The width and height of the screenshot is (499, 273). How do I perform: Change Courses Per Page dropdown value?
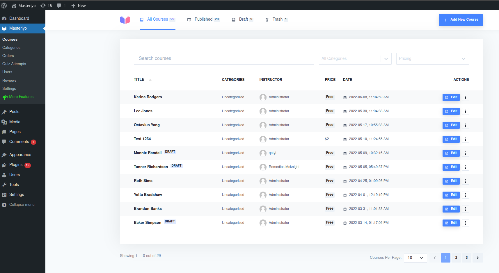(x=415, y=258)
